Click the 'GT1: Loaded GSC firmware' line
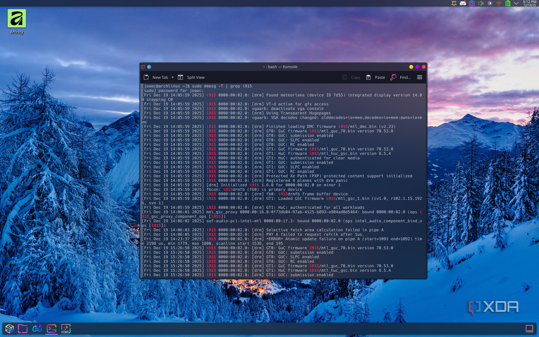 tap(282, 201)
